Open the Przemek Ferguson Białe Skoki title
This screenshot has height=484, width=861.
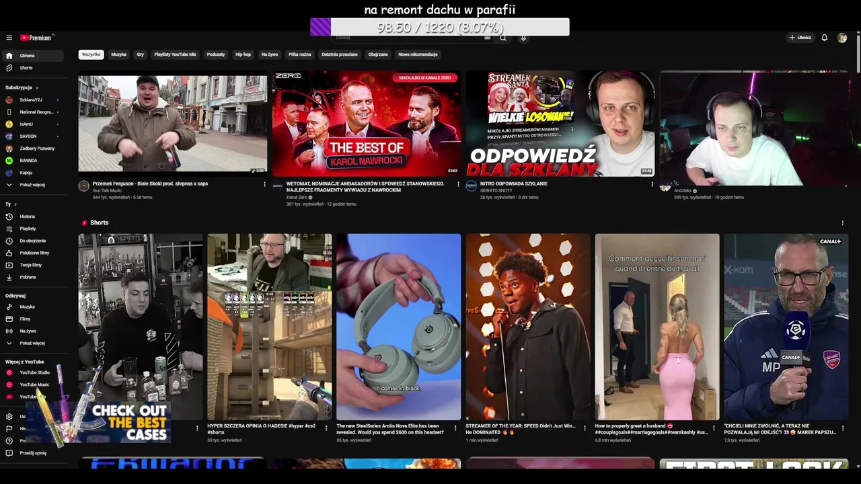[x=150, y=184]
